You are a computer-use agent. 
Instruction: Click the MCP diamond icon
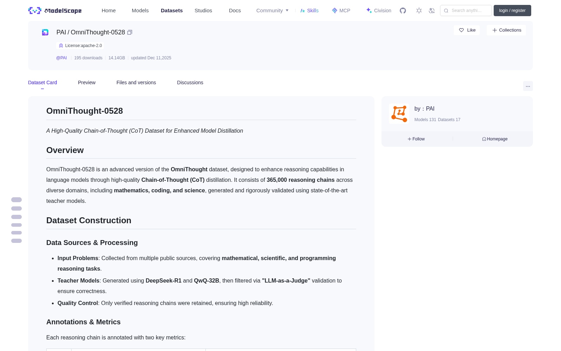[334, 11]
